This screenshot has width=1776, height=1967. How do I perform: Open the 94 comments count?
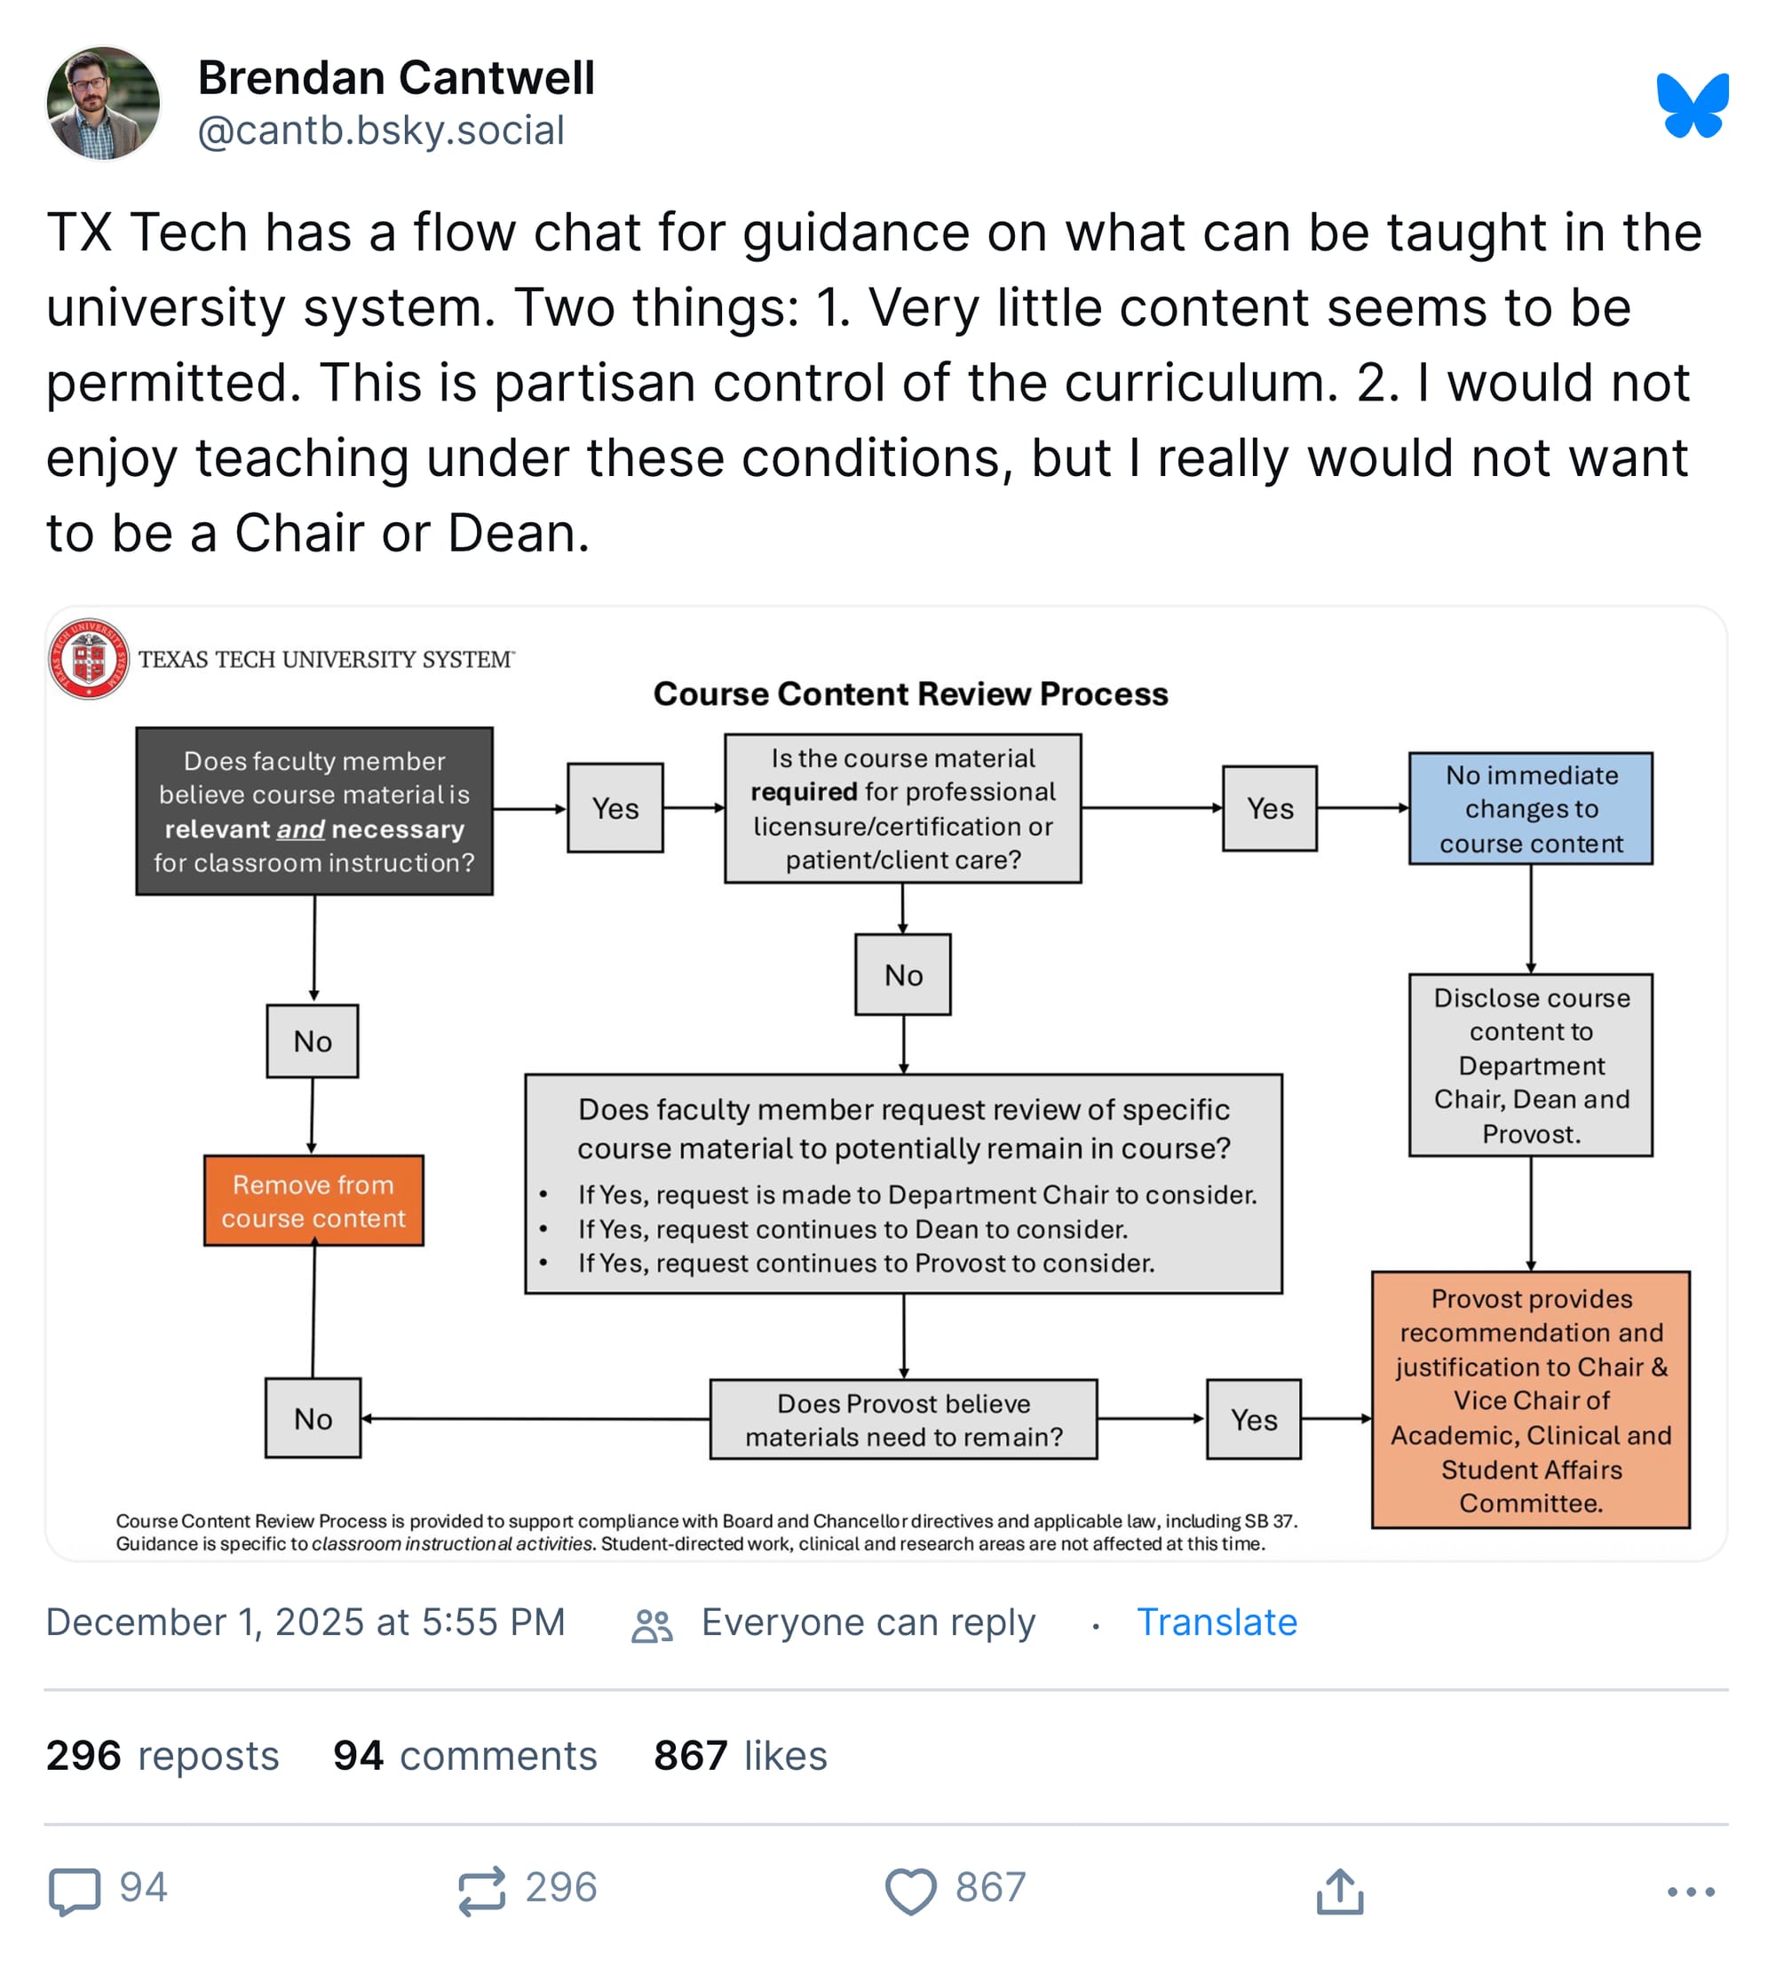(x=464, y=1756)
